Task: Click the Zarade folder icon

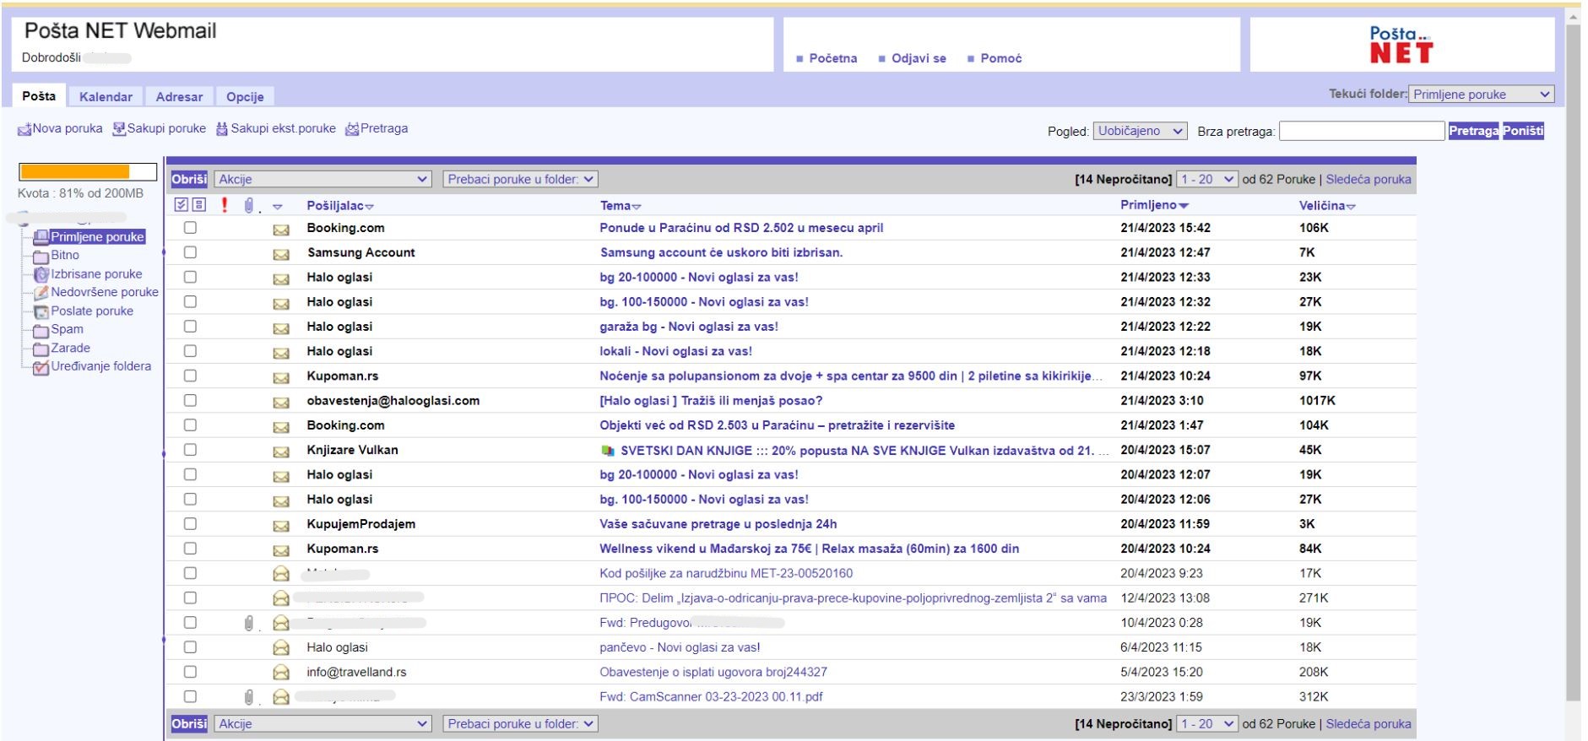Action: pyautogui.click(x=41, y=349)
